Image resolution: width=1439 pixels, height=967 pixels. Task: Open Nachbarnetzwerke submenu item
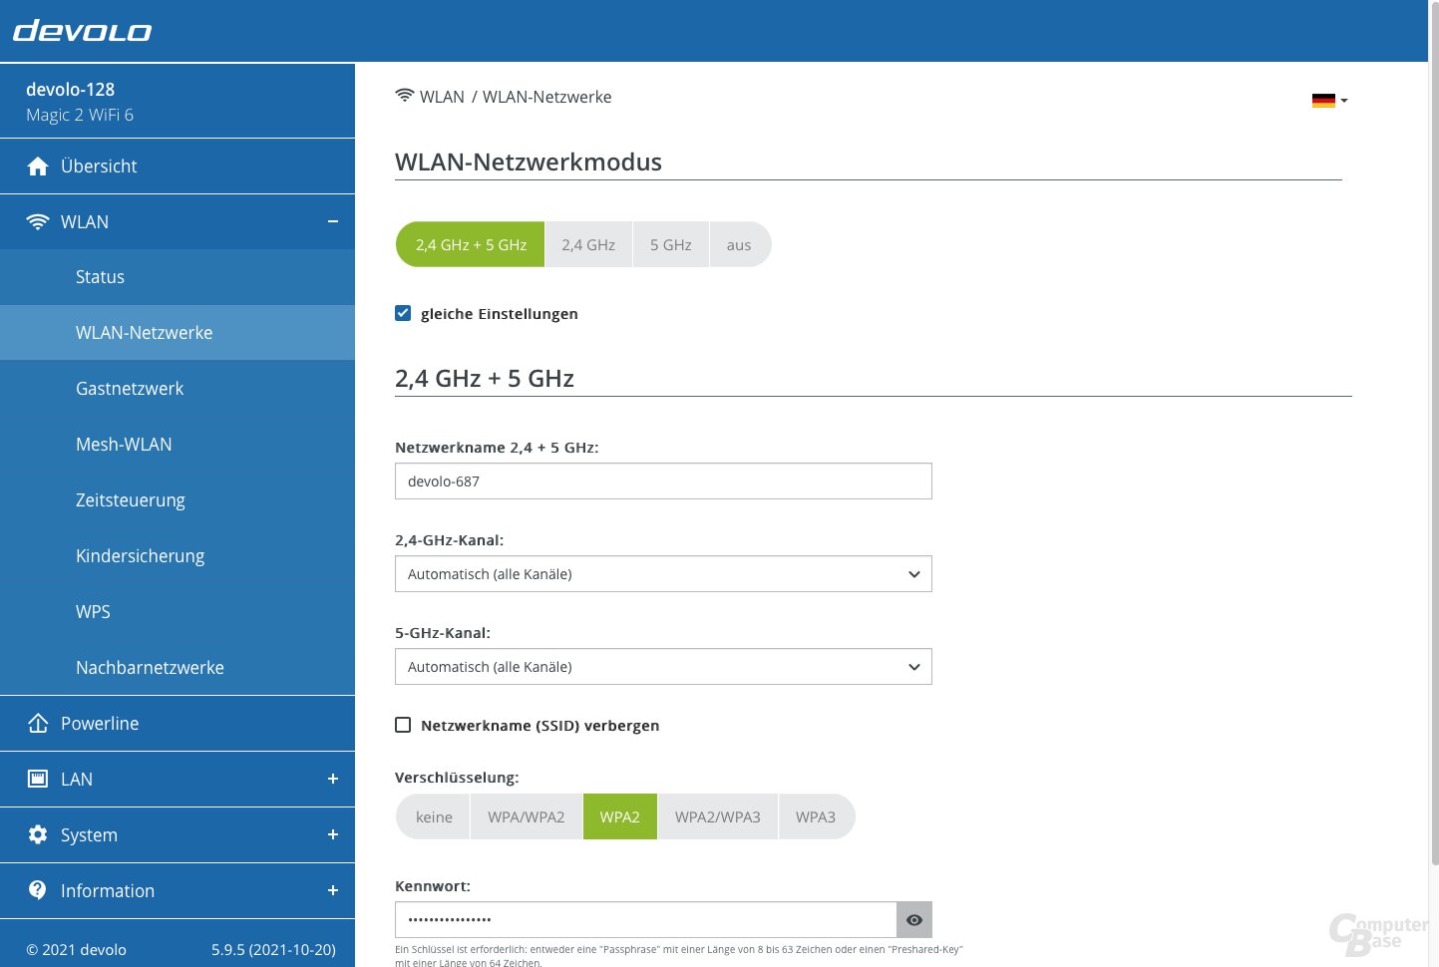pyautogui.click(x=178, y=668)
